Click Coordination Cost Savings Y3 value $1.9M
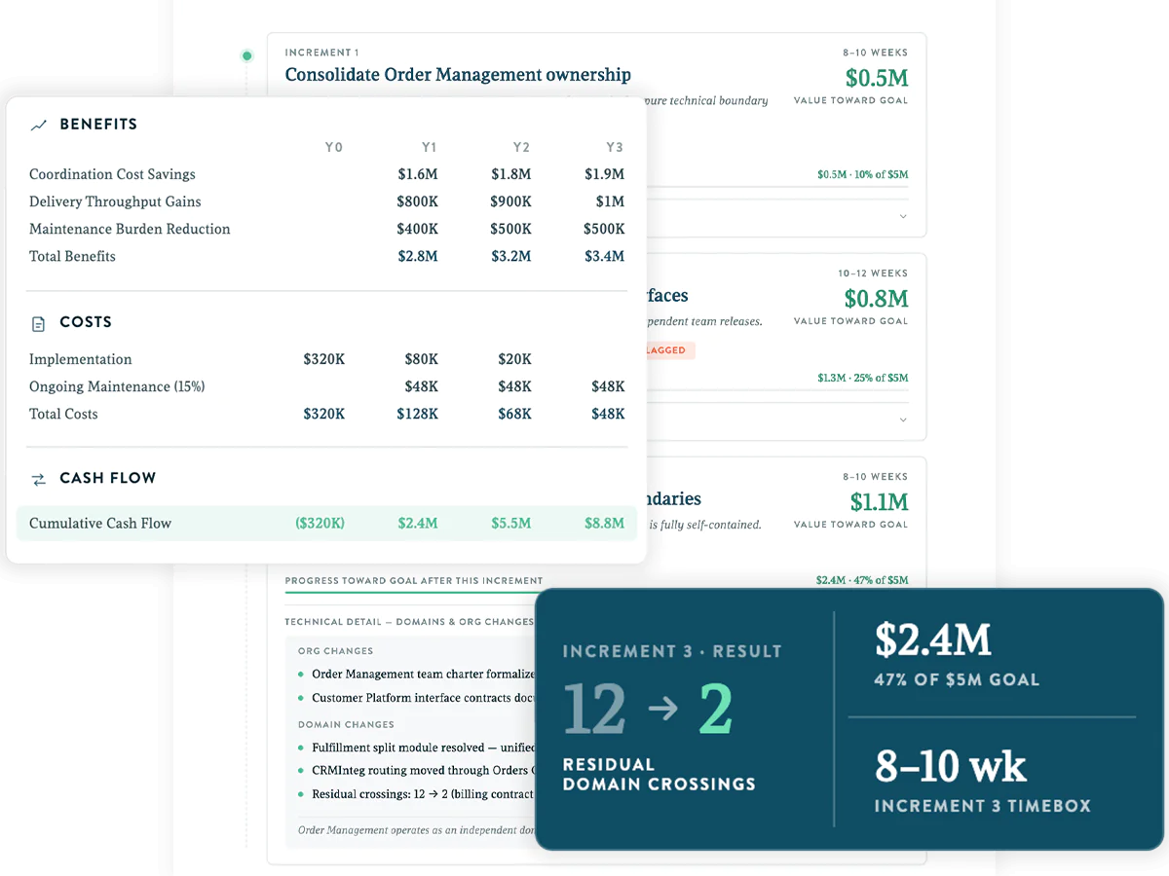The width and height of the screenshot is (1169, 876). tap(605, 174)
